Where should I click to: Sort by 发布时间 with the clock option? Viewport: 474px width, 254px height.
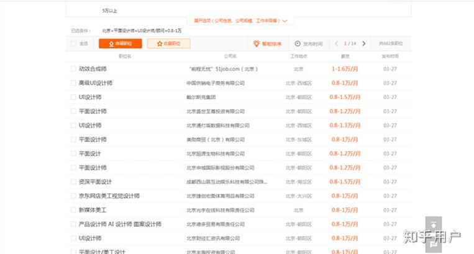[x=309, y=44]
